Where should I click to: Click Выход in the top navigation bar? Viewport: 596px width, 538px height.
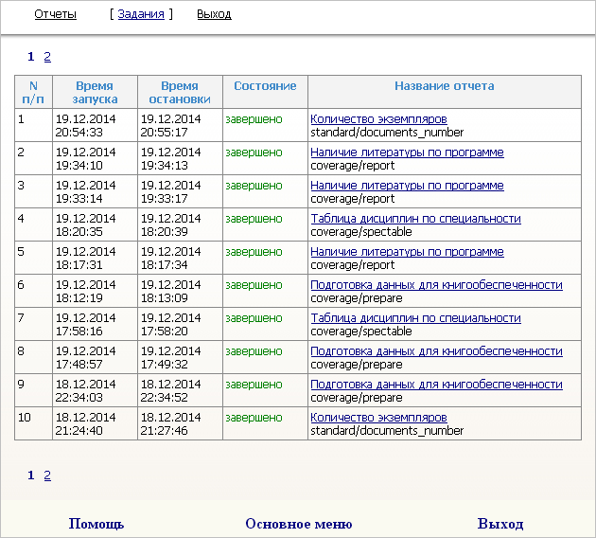coord(214,14)
